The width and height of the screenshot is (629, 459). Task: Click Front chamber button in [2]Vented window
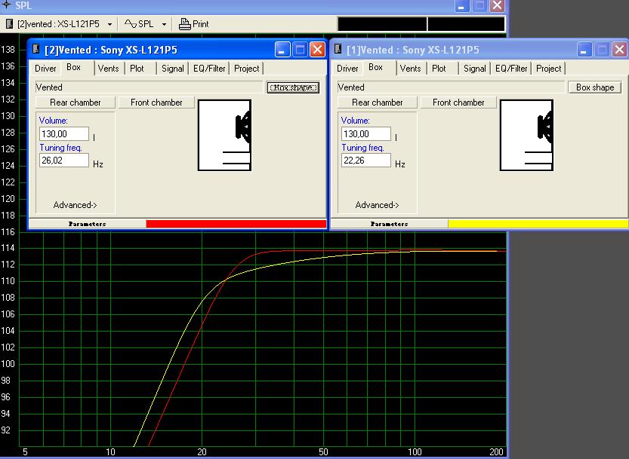point(156,103)
